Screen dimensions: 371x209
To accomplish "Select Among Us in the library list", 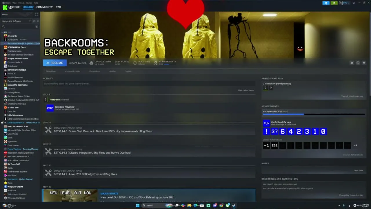I will pyautogui.click(x=12, y=36).
